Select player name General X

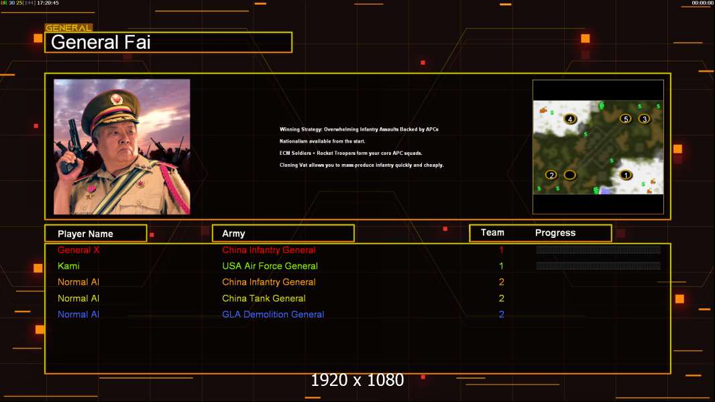pyautogui.click(x=78, y=250)
